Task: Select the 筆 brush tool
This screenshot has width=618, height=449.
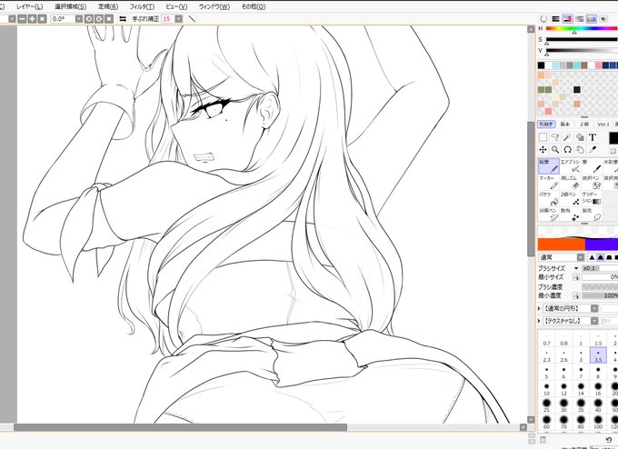Action: coord(592,166)
